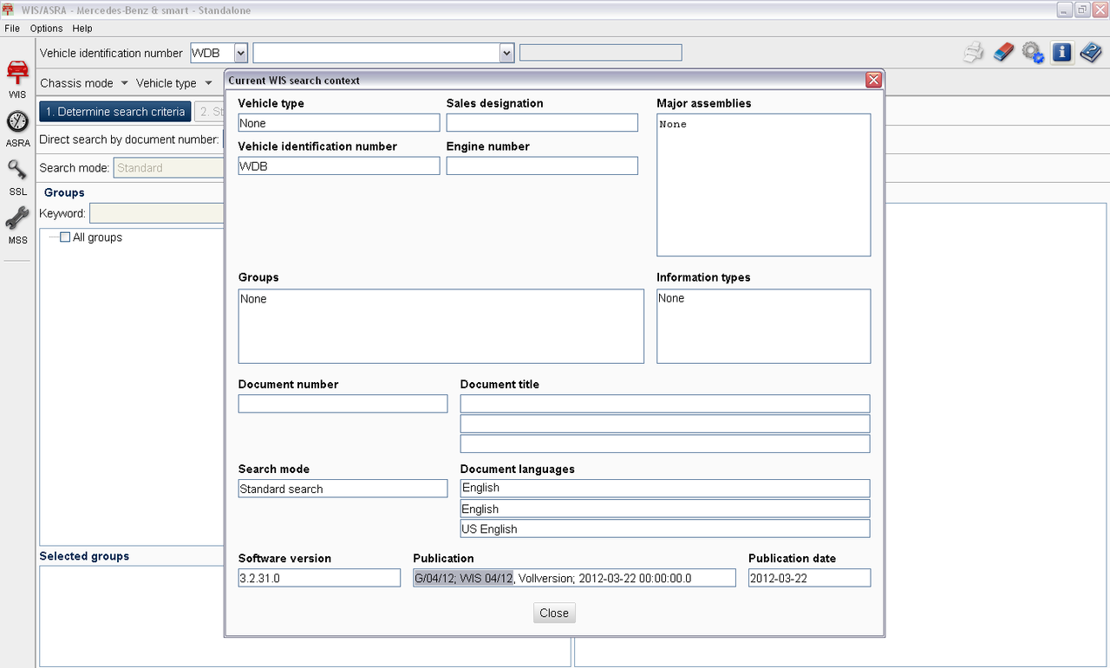This screenshot has height=668, width=1110.
Task: Click the Publication field with G/04/12 text
Action: coord(574,578)
